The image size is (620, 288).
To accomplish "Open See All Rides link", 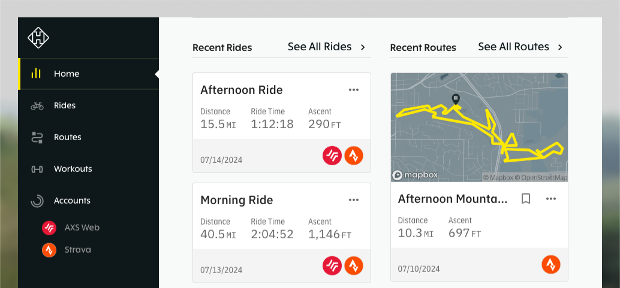I will pos(326,47).
